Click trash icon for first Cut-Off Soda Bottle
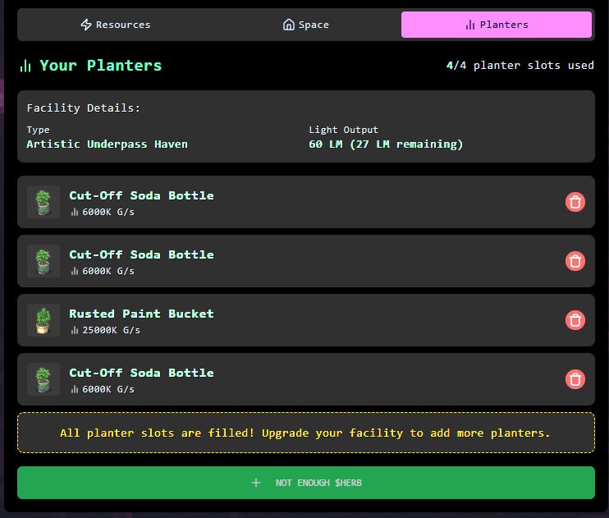 tap(575, 202)
